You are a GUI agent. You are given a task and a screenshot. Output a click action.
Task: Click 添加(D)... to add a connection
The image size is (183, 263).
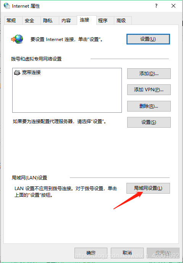(x=149, y=74)
